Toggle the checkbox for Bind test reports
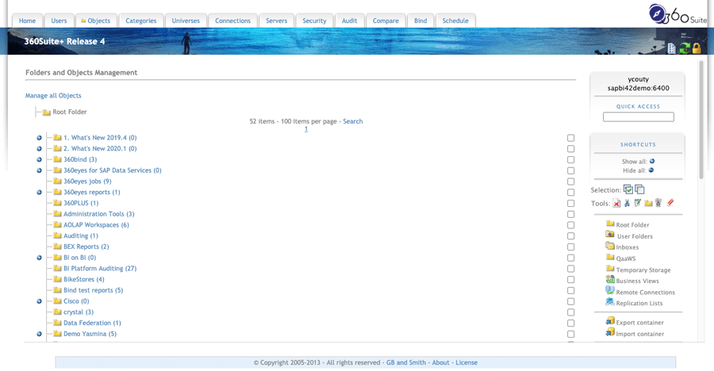The height and width of the screenshot is (371, 714). 570,290
